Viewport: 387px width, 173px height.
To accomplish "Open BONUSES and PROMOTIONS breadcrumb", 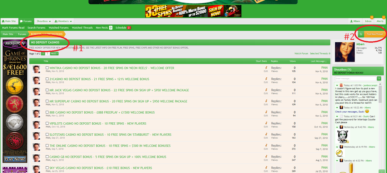I will (47, 34).
